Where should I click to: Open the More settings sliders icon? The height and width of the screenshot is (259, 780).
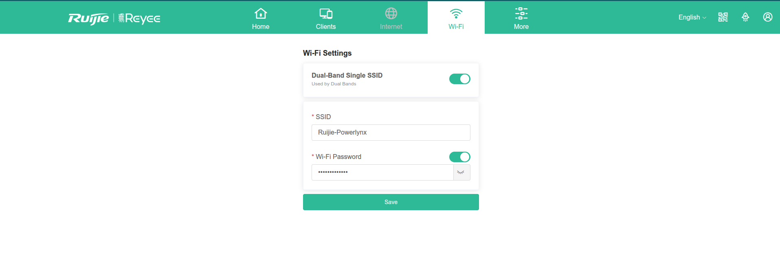click(521, 13)
